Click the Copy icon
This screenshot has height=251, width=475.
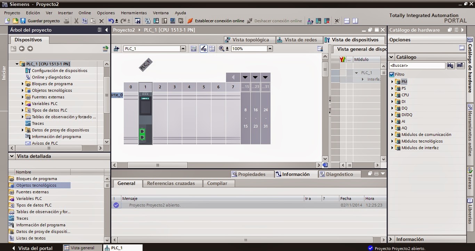[84, 21]
